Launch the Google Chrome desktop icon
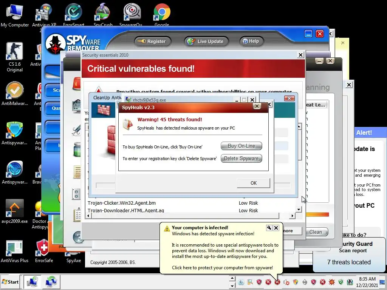387x290 pixels. [x=162, y=14]
